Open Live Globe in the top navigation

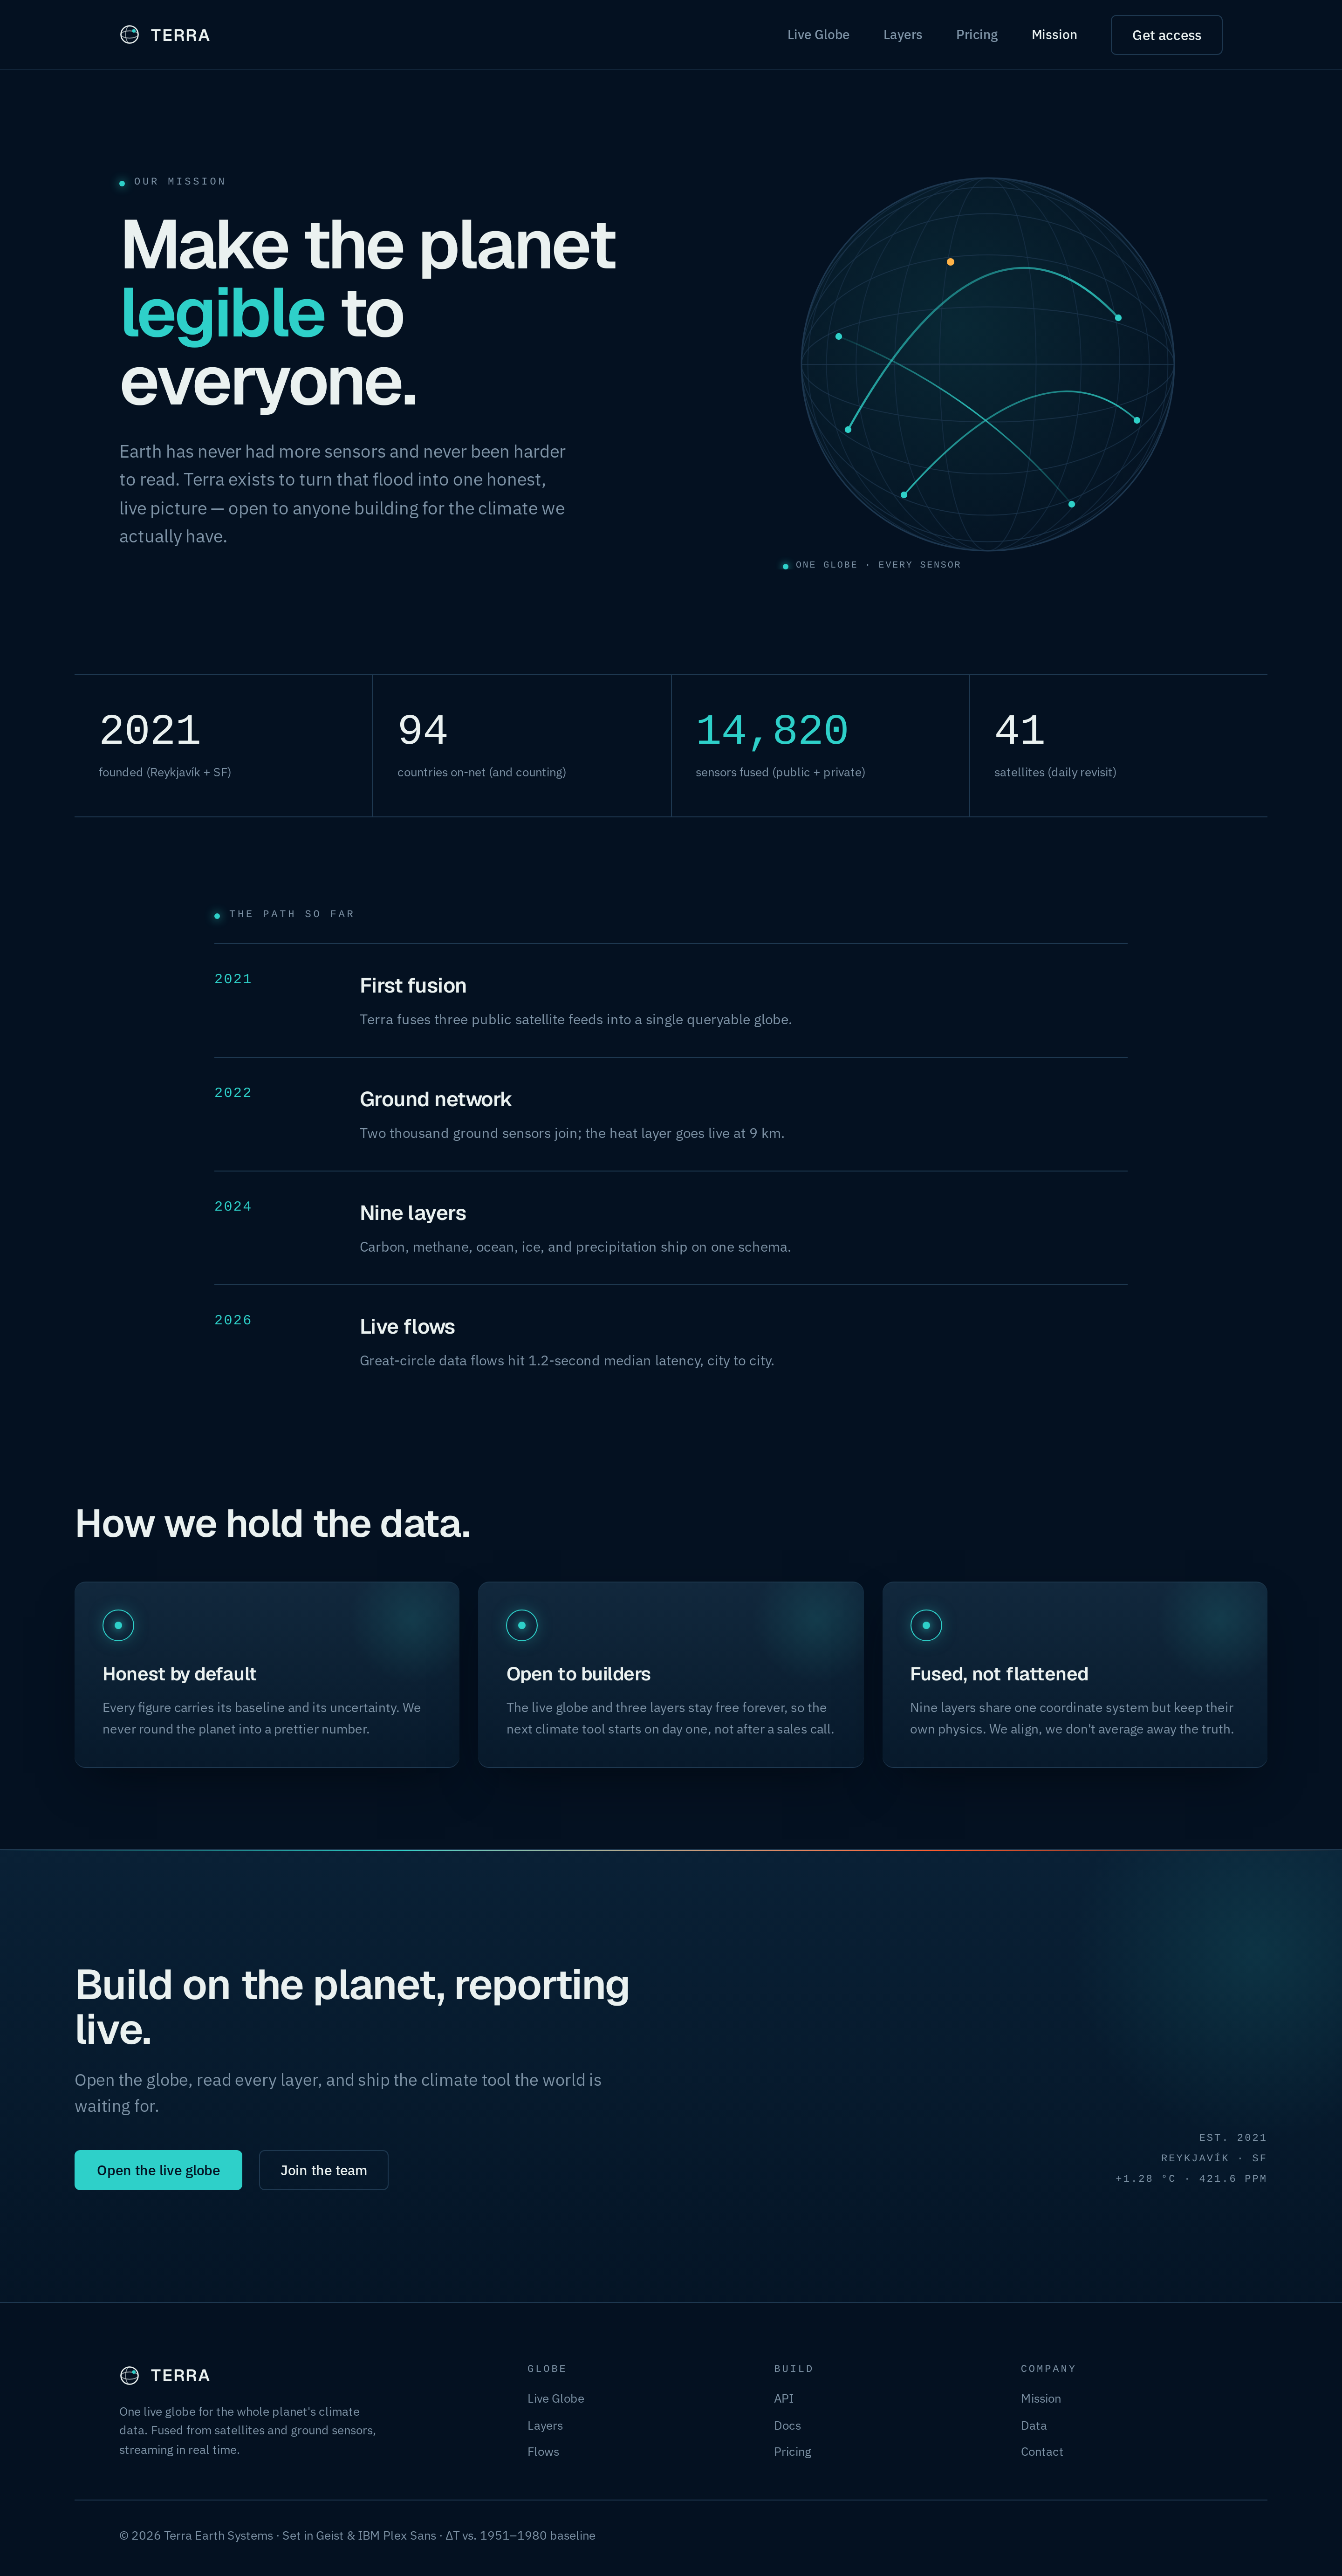818,35
